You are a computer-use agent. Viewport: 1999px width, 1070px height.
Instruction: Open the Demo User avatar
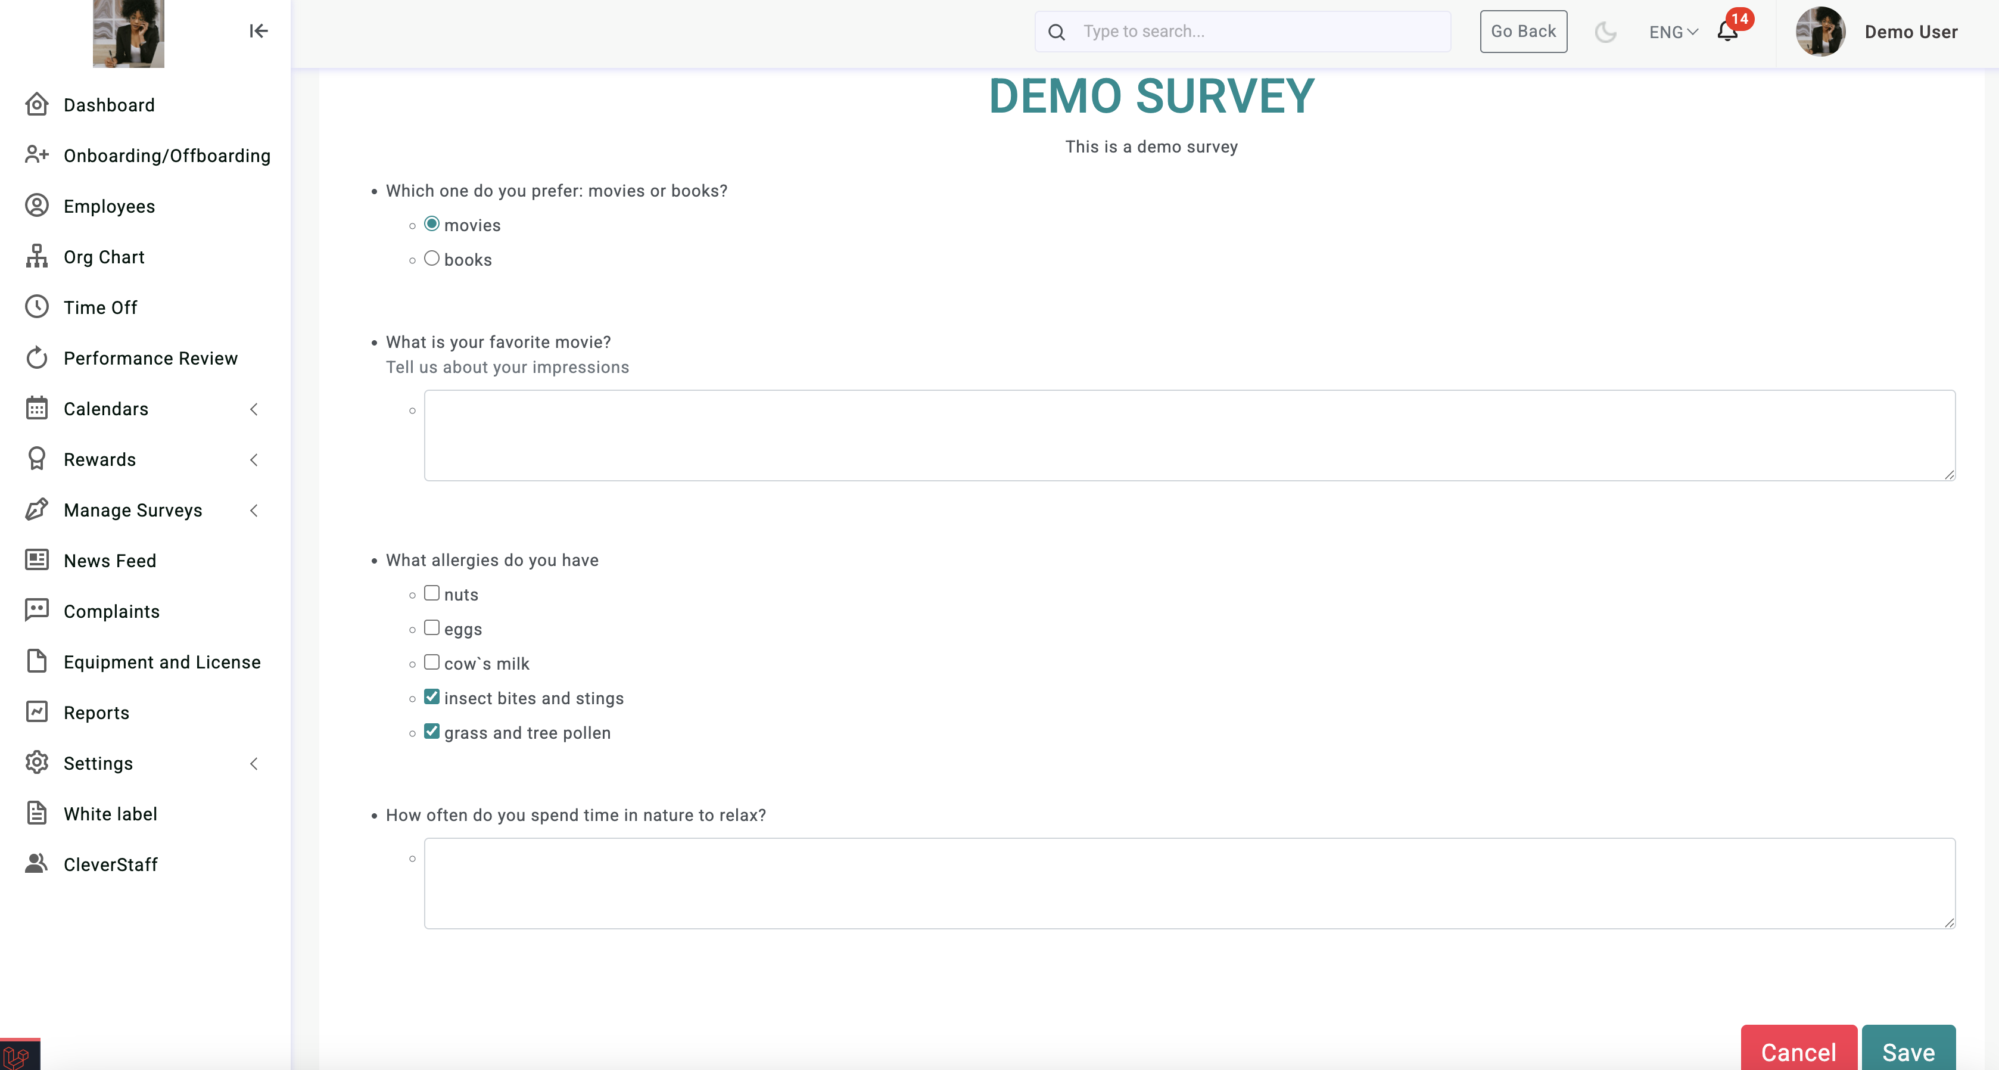[x=1820, y=32]
